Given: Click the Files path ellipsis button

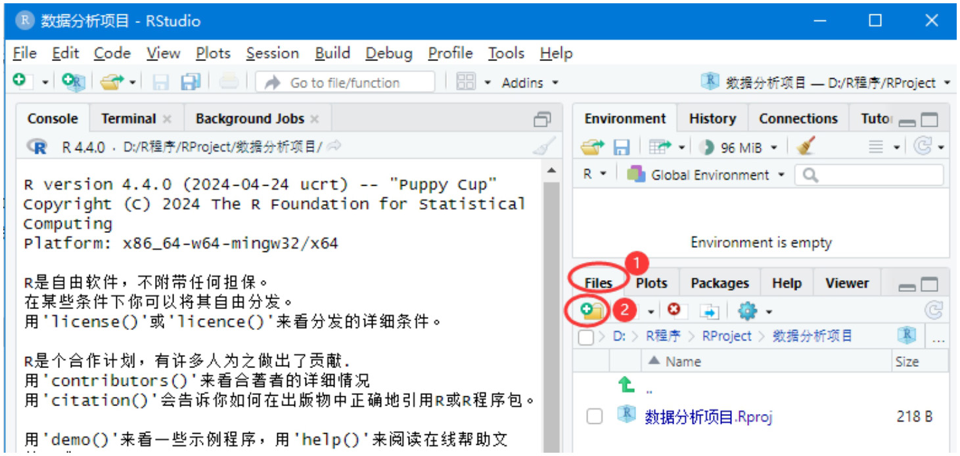Looking at the screenshot, I should click(938, 338).
